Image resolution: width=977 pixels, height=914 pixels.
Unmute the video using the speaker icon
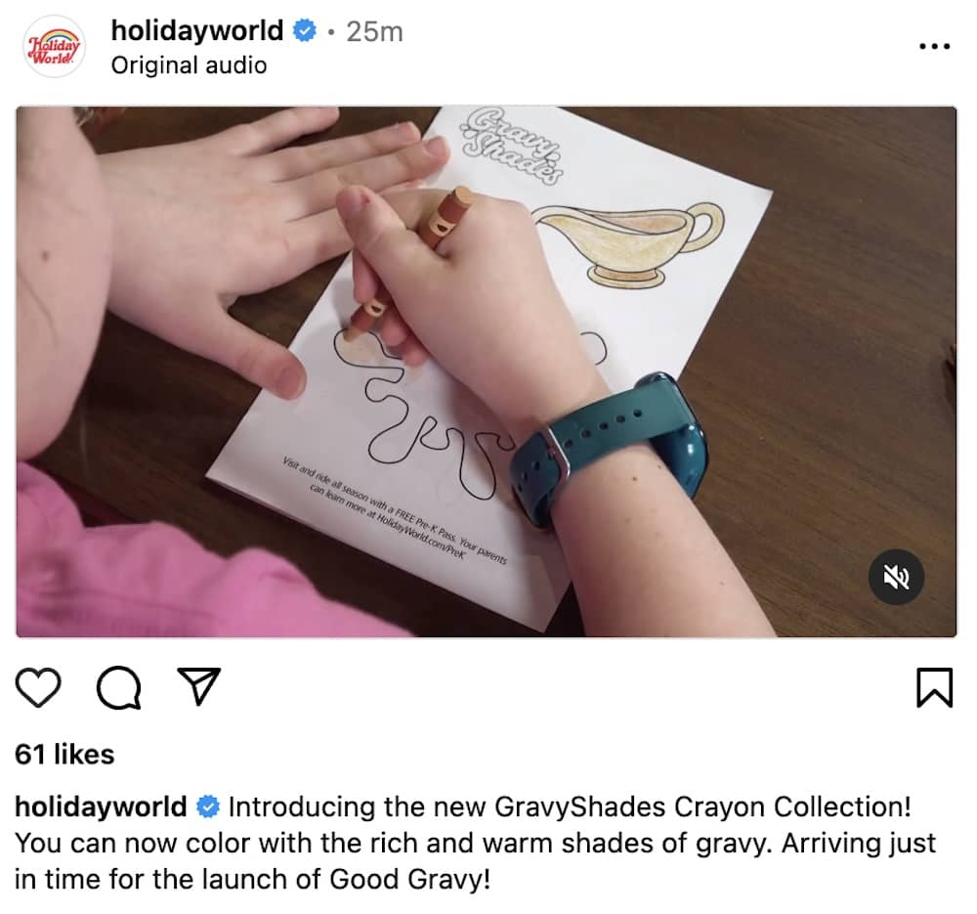(896, 577)
